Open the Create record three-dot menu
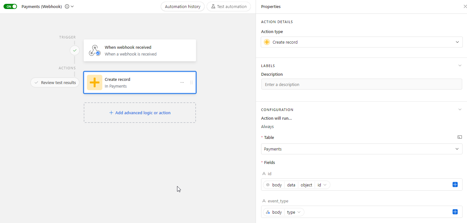467x223 pixels. pyautogui.click(x=182, y=82)
